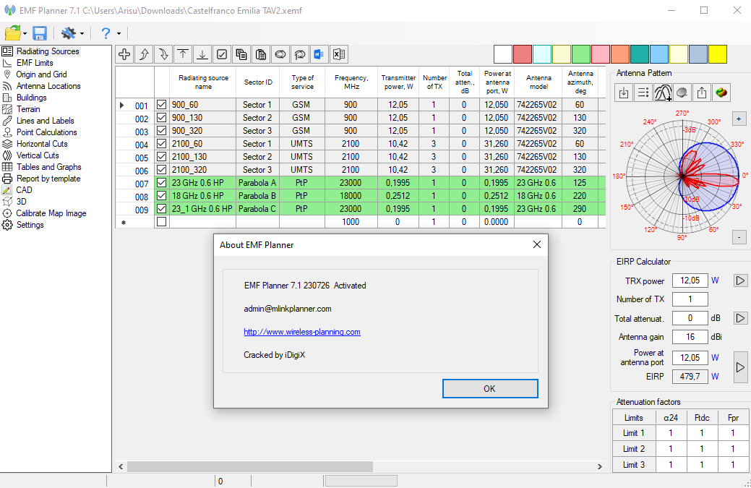The width and height of the screenshot is (751, 488).
Task: Click the play arrow next to TRX power
Action: (x=740, y=281)
